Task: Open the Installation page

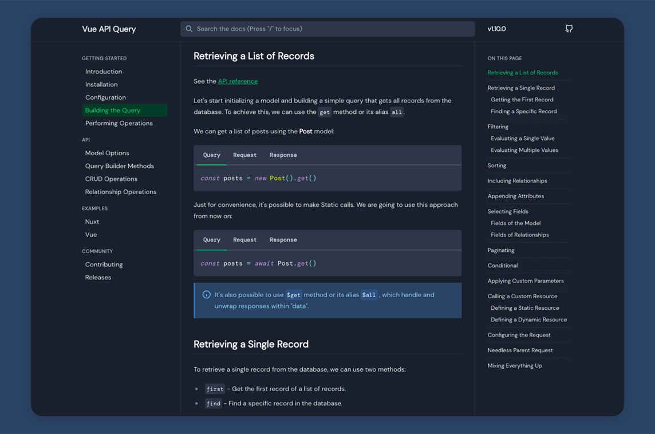Action: (x=101, y=84)
